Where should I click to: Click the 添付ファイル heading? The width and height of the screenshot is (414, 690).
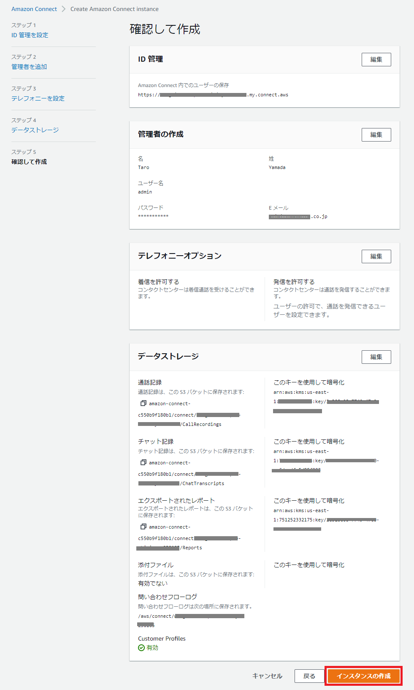(x=156, y=565)
